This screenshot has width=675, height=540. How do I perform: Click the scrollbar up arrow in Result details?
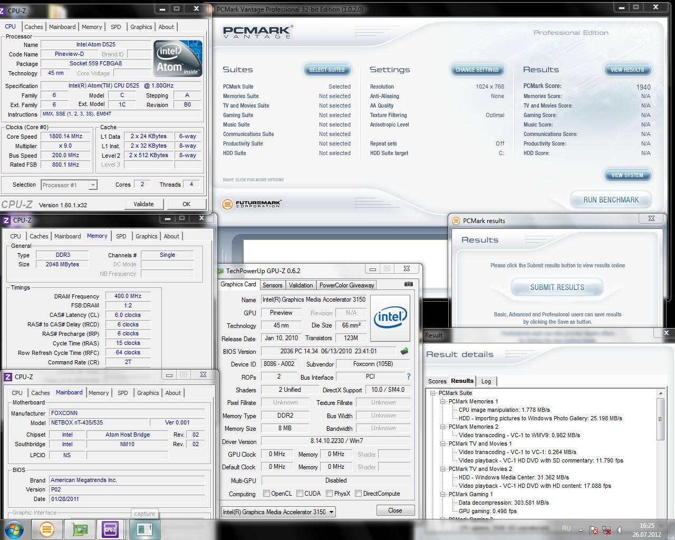click(660, 393)
